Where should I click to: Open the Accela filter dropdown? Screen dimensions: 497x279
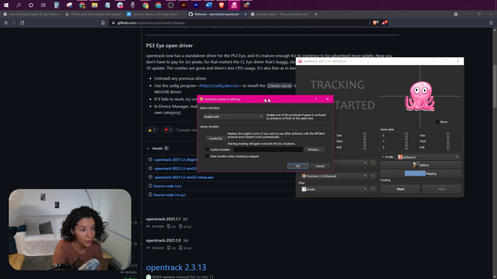pyautogui.click(x=334, y=189)
